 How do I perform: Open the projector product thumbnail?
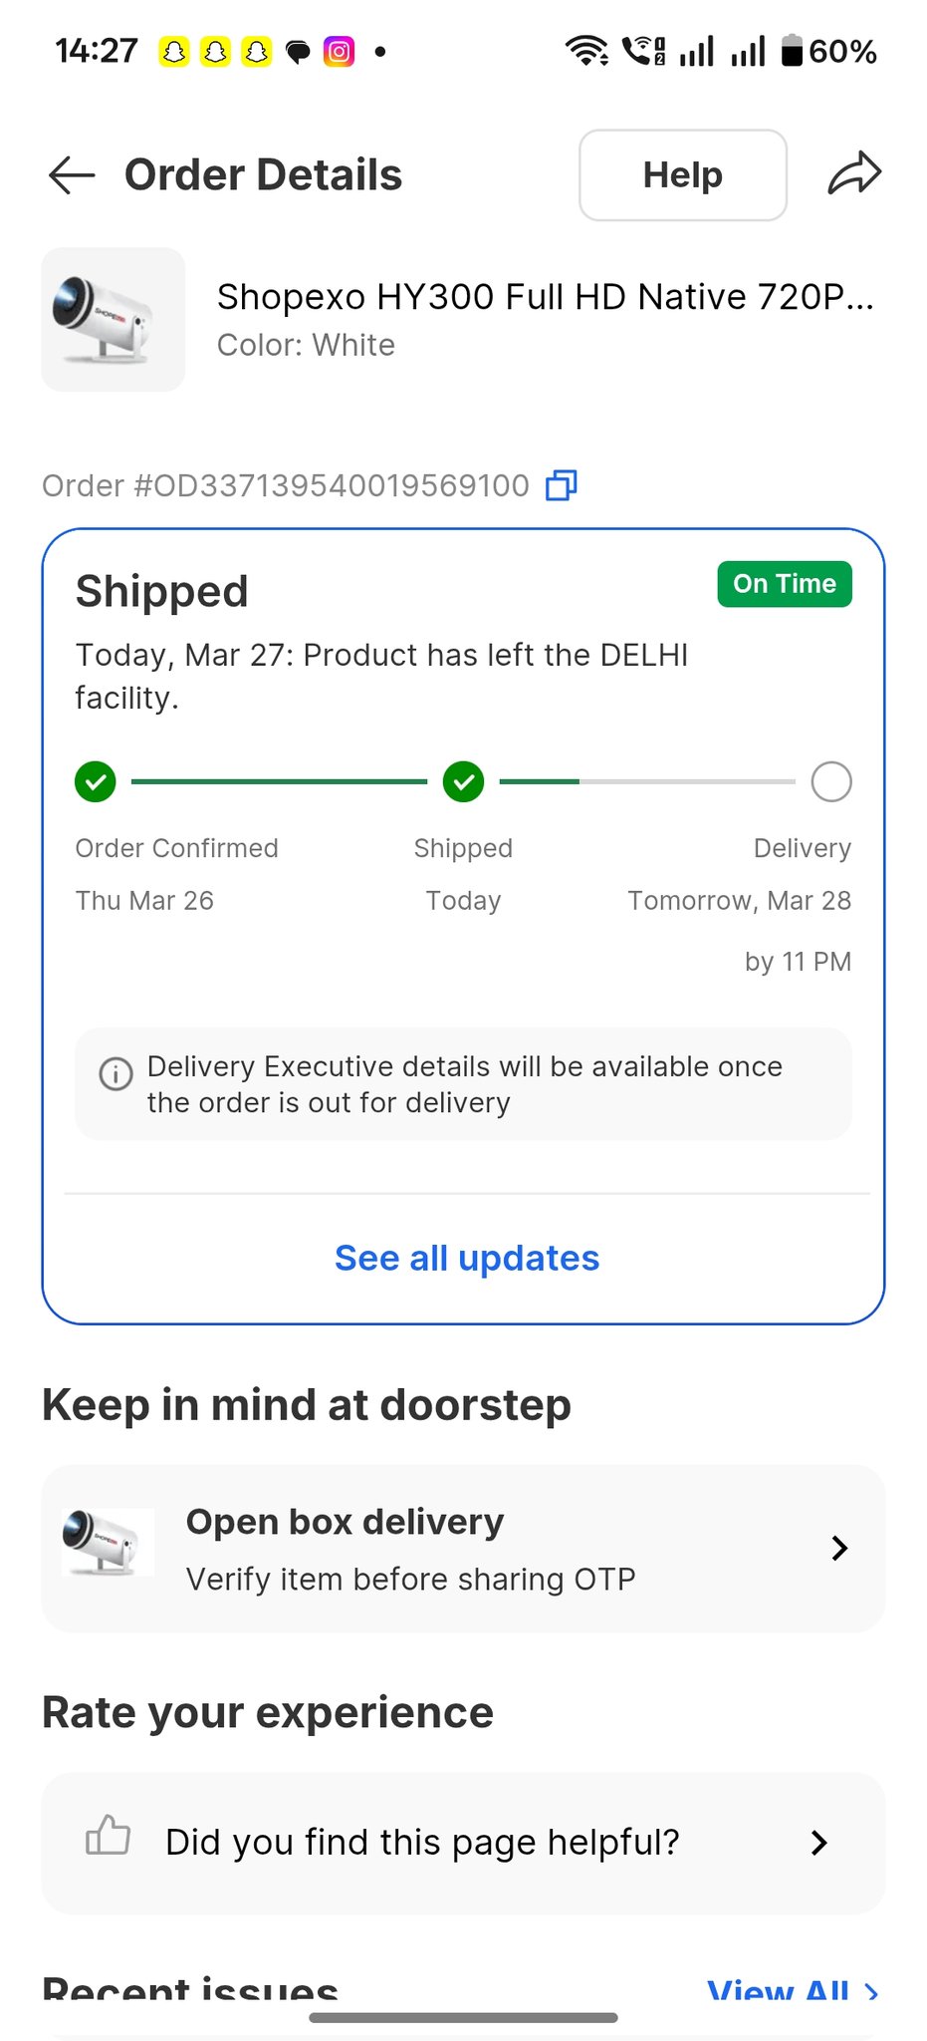coord(113,319)
